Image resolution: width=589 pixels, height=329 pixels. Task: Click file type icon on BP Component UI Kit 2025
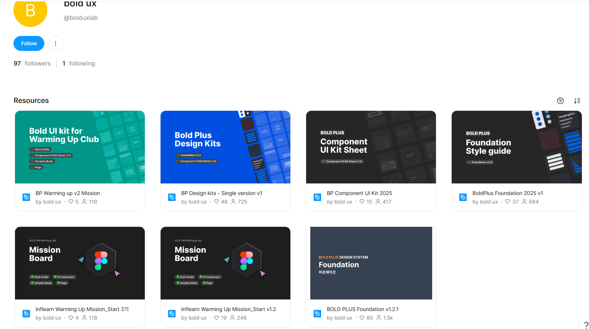click(317, 197)
